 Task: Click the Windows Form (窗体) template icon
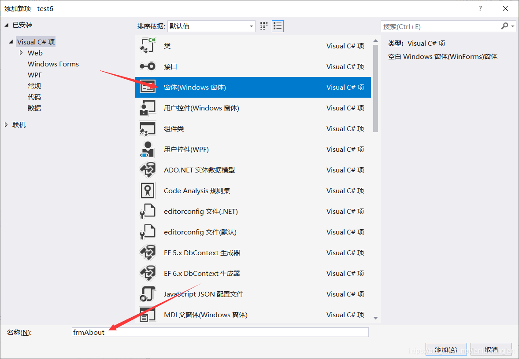[148, 87]
